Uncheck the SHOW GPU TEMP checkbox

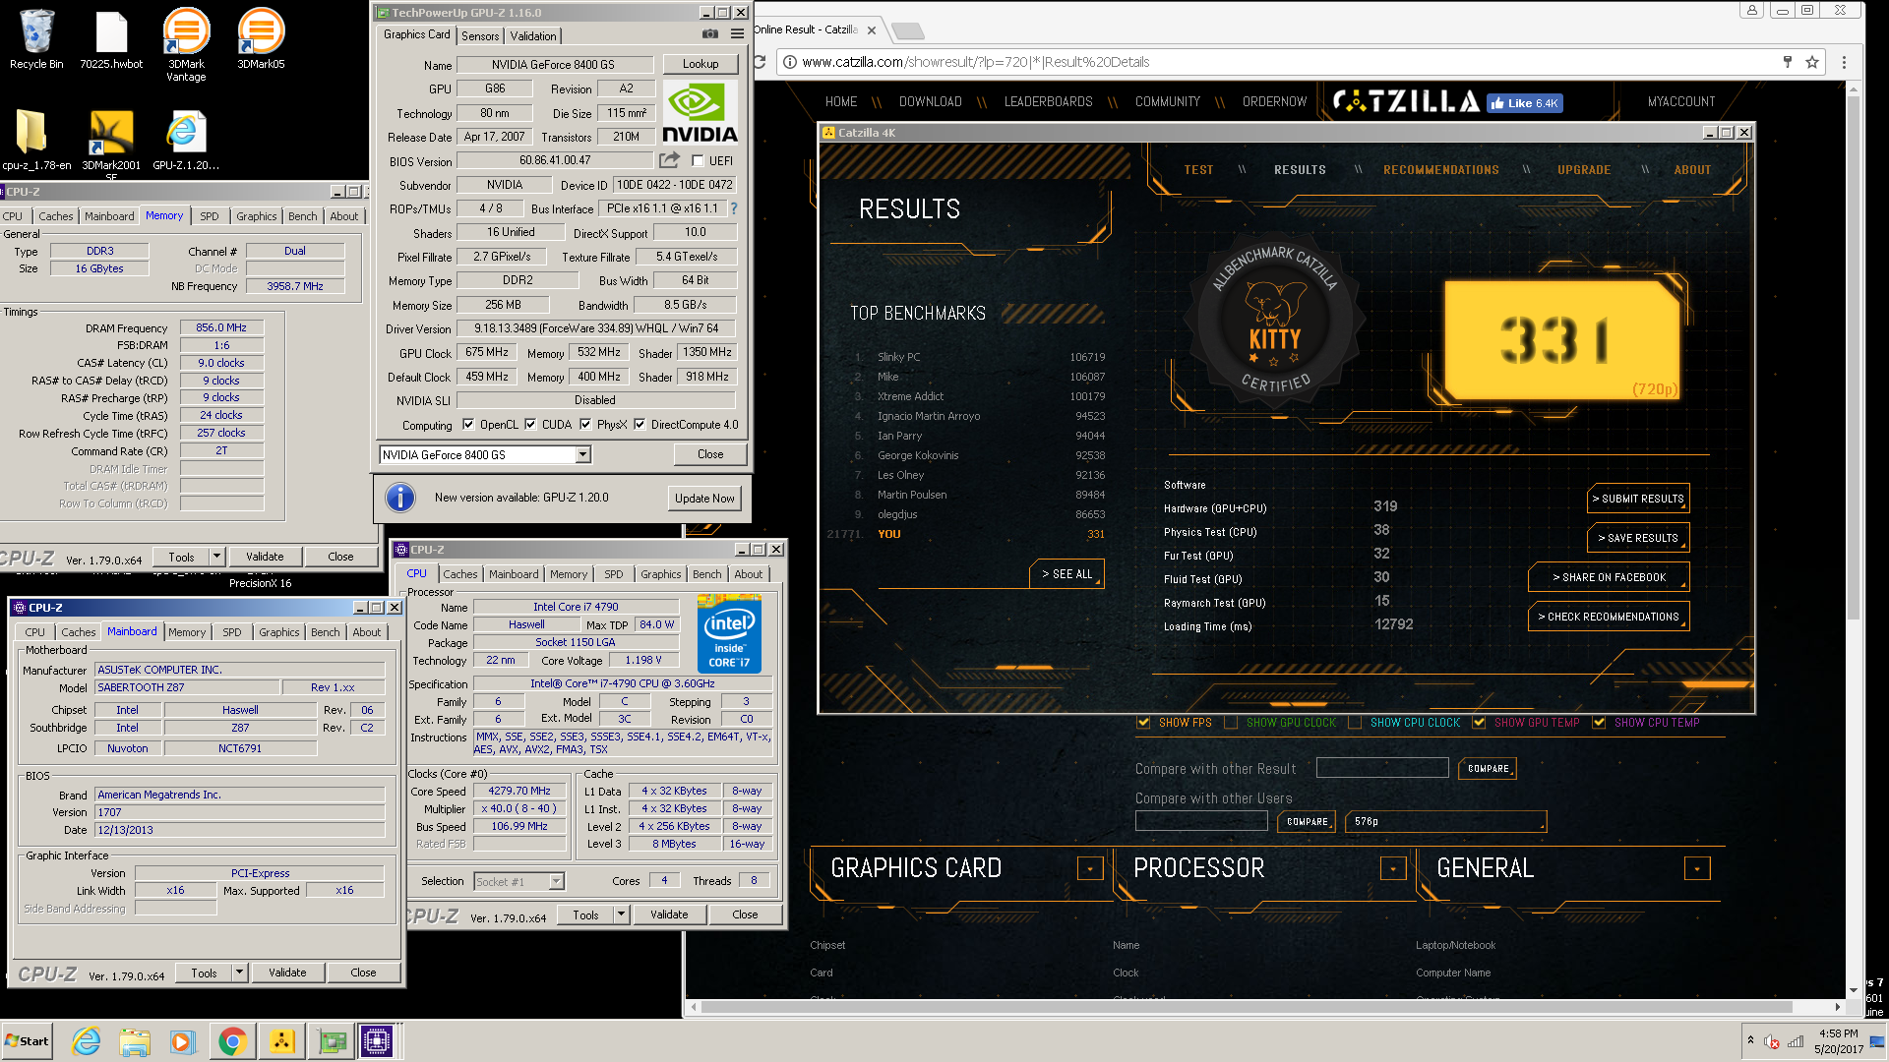(1479, 723)
